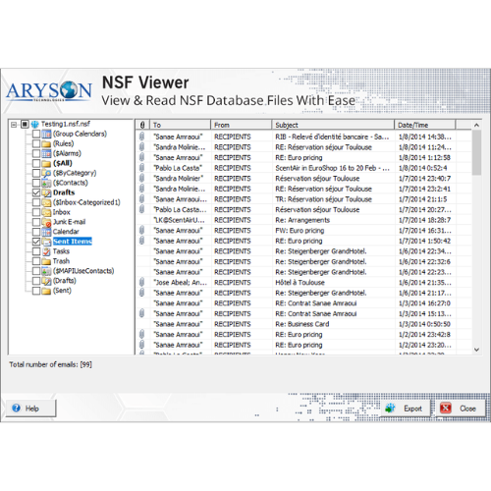
Task: Click date '1/8/2014 1:12:58'
Action: coord(424,158)
